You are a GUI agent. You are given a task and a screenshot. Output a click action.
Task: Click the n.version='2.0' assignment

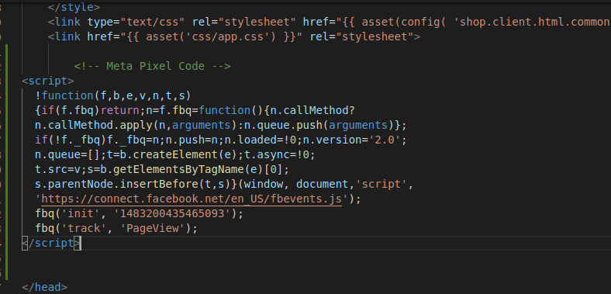[351, 140]
